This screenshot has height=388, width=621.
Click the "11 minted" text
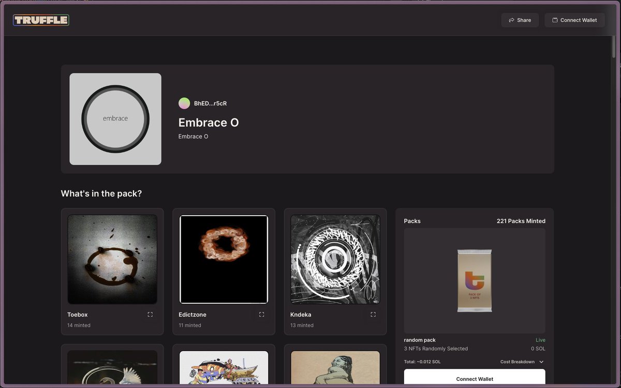pyautogui.click(x=190, y=325)
